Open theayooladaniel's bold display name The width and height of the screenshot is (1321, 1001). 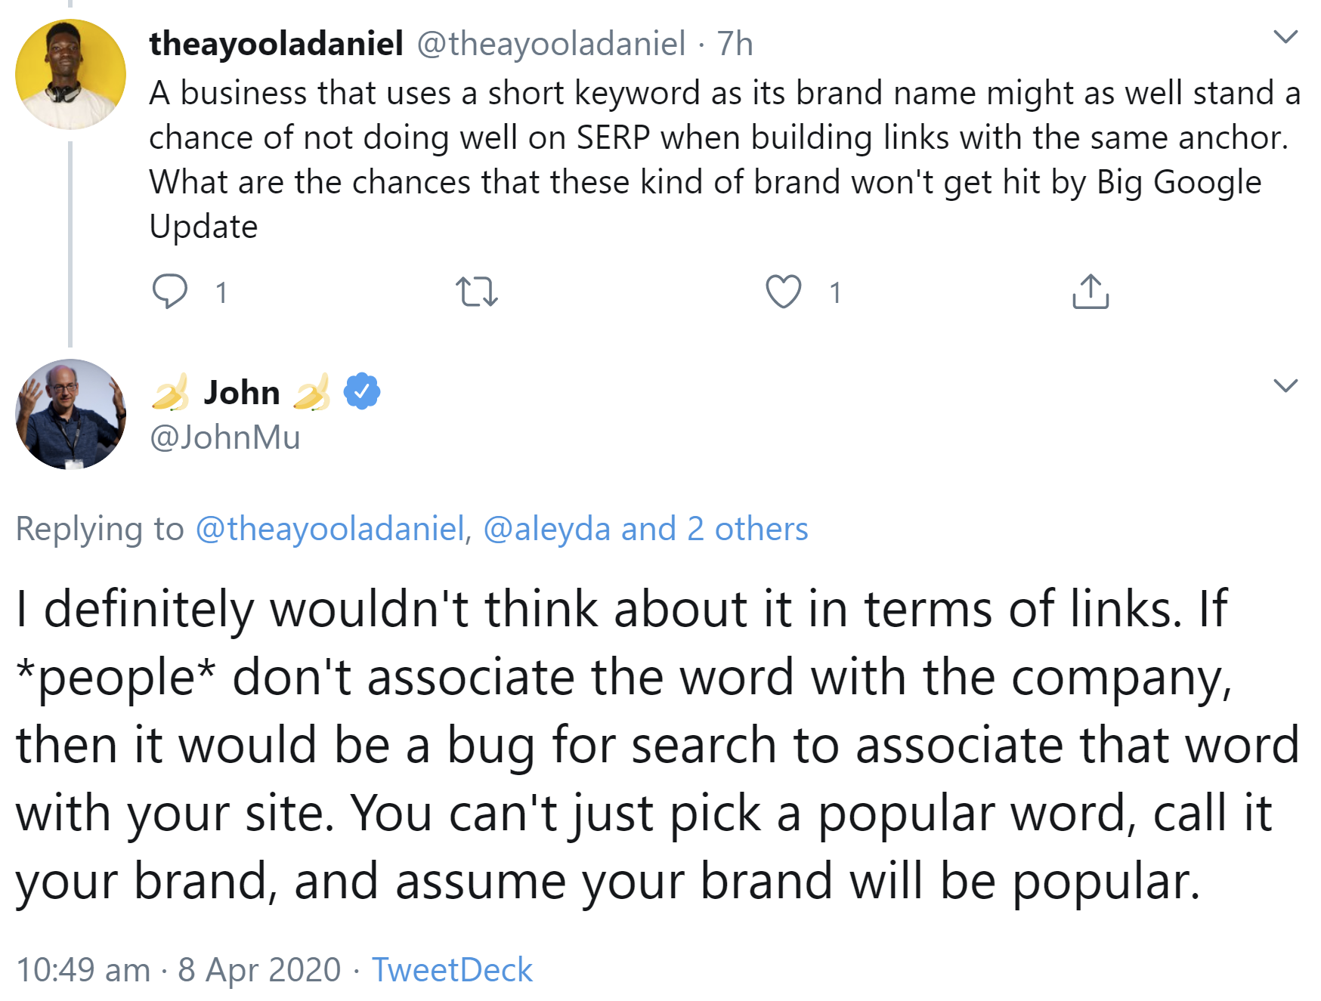pos(276,44)
